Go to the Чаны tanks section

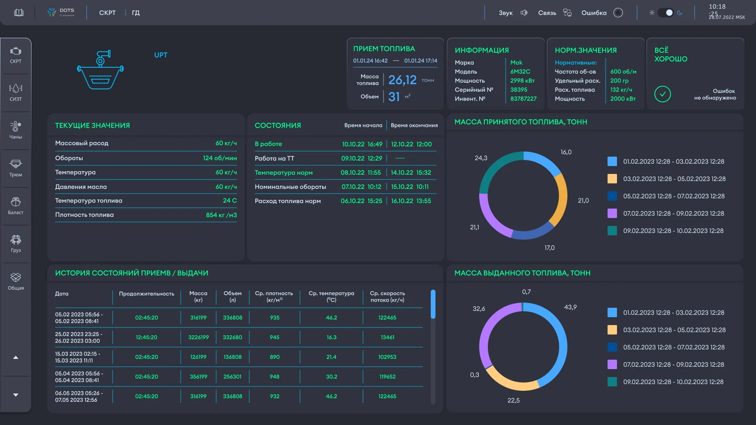[16, 130]
